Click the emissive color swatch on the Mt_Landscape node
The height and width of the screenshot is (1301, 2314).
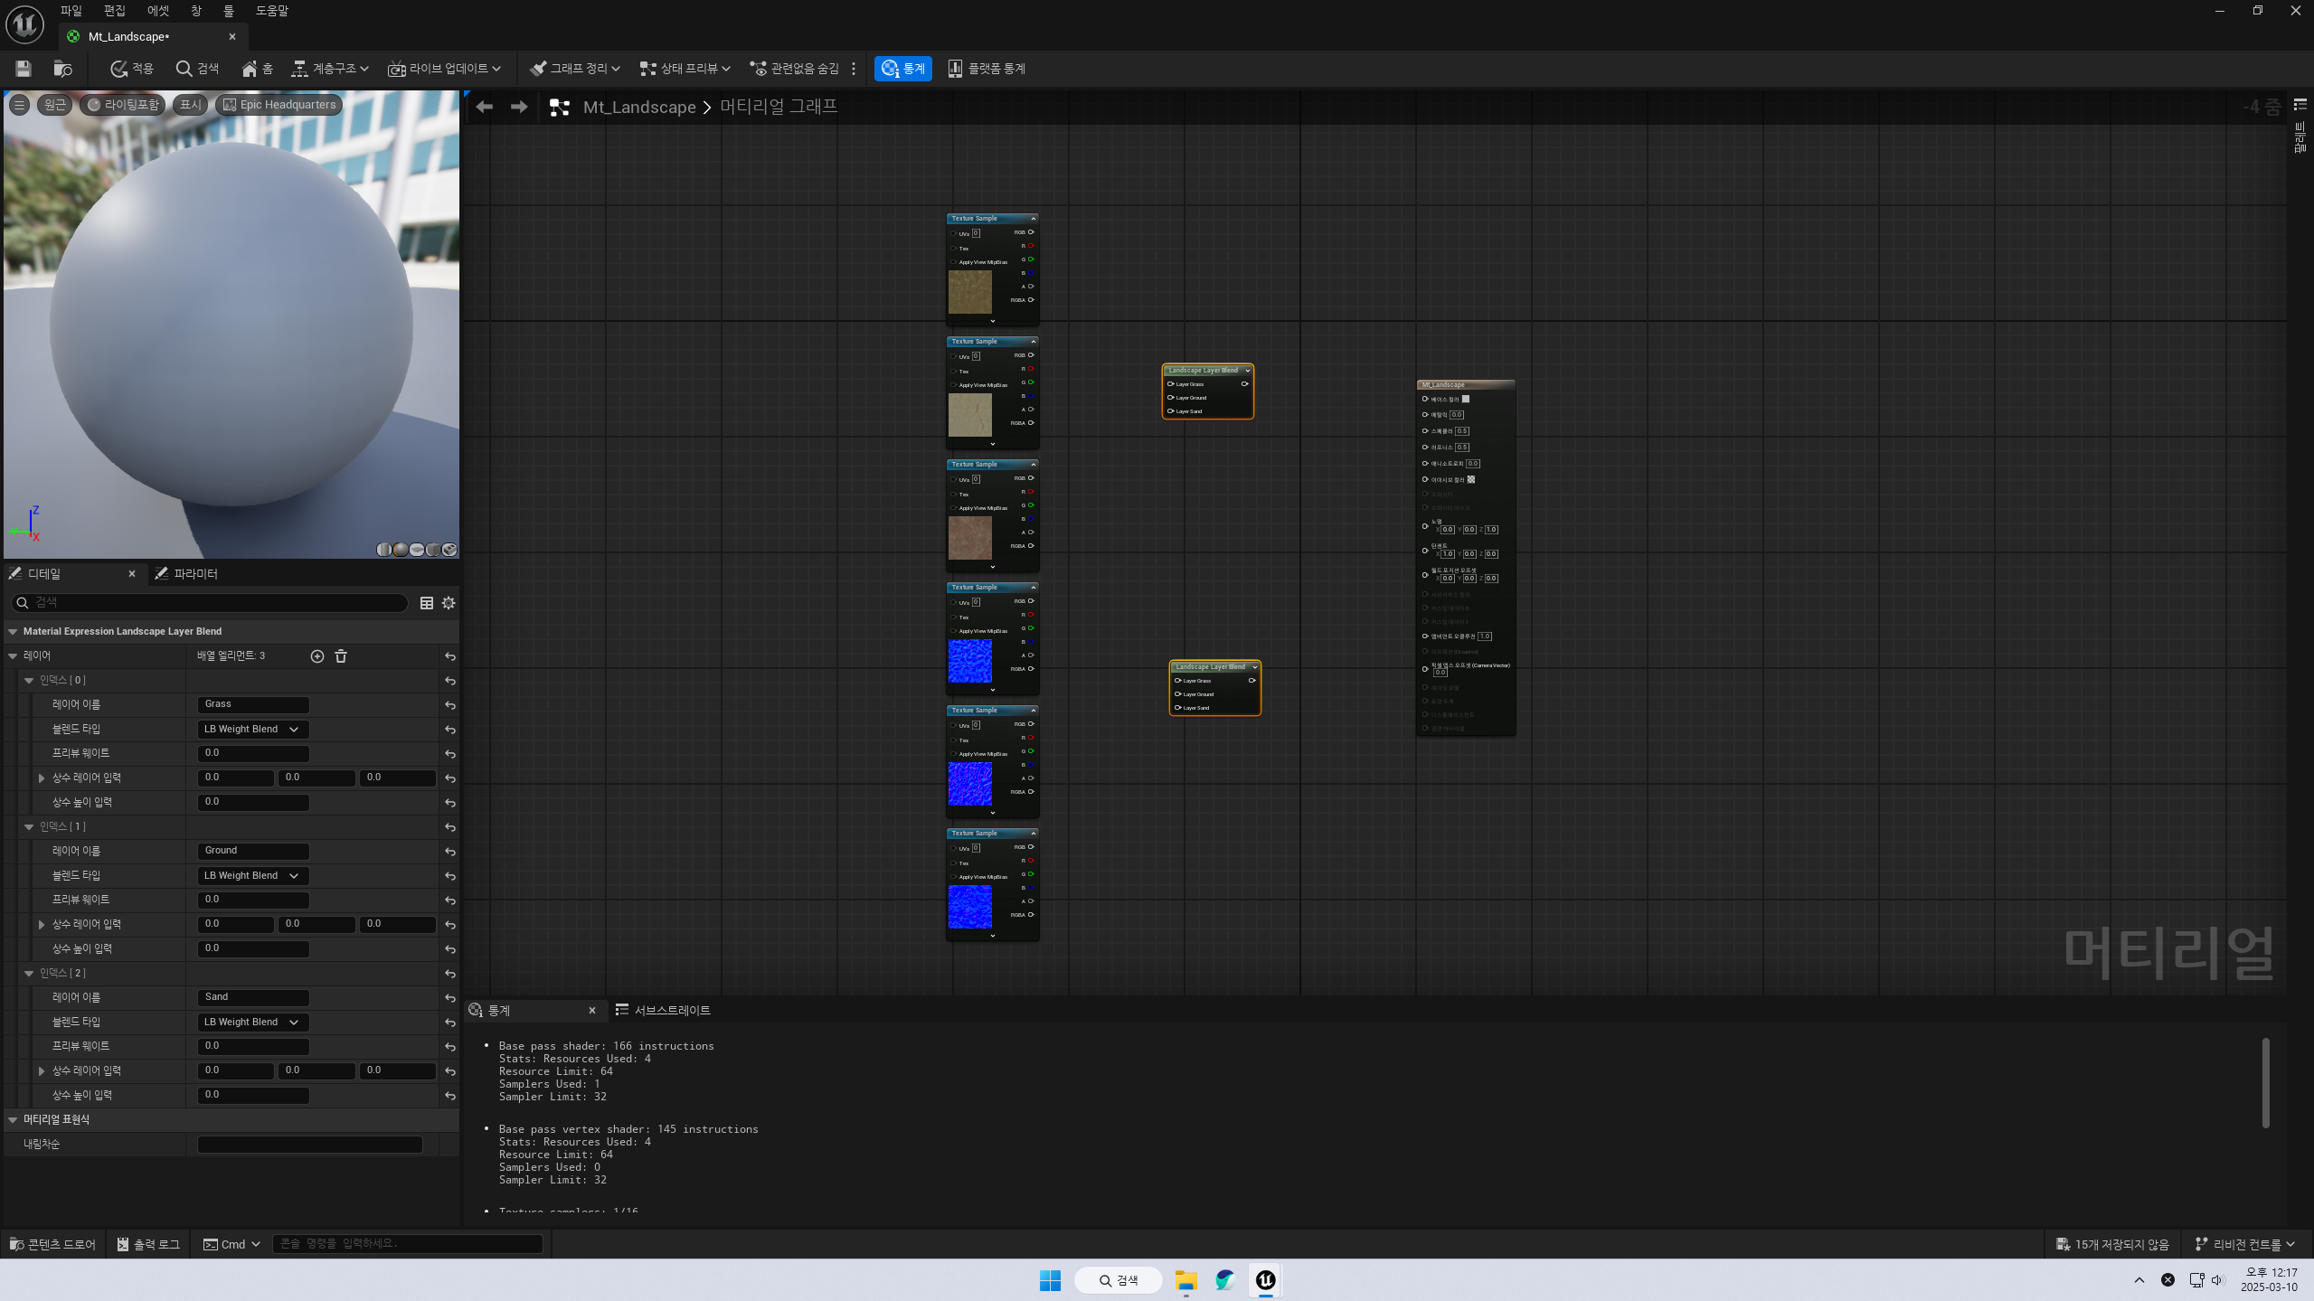[1471, 480]
